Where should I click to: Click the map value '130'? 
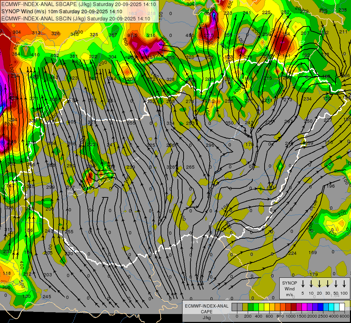click(x=27, y=296)
